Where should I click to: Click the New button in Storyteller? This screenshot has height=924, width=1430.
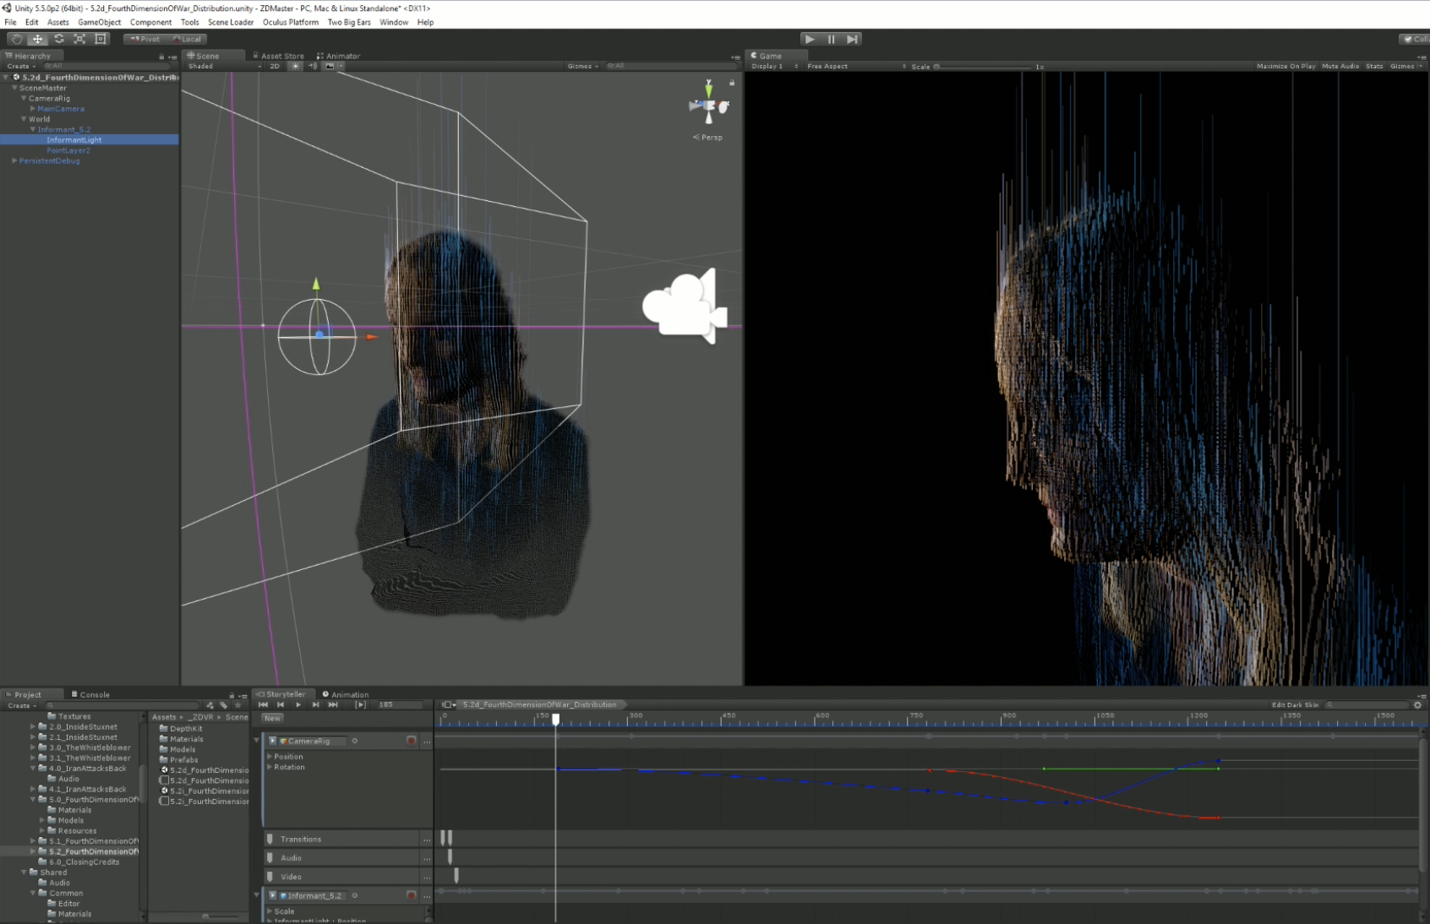tap(272, 718)
